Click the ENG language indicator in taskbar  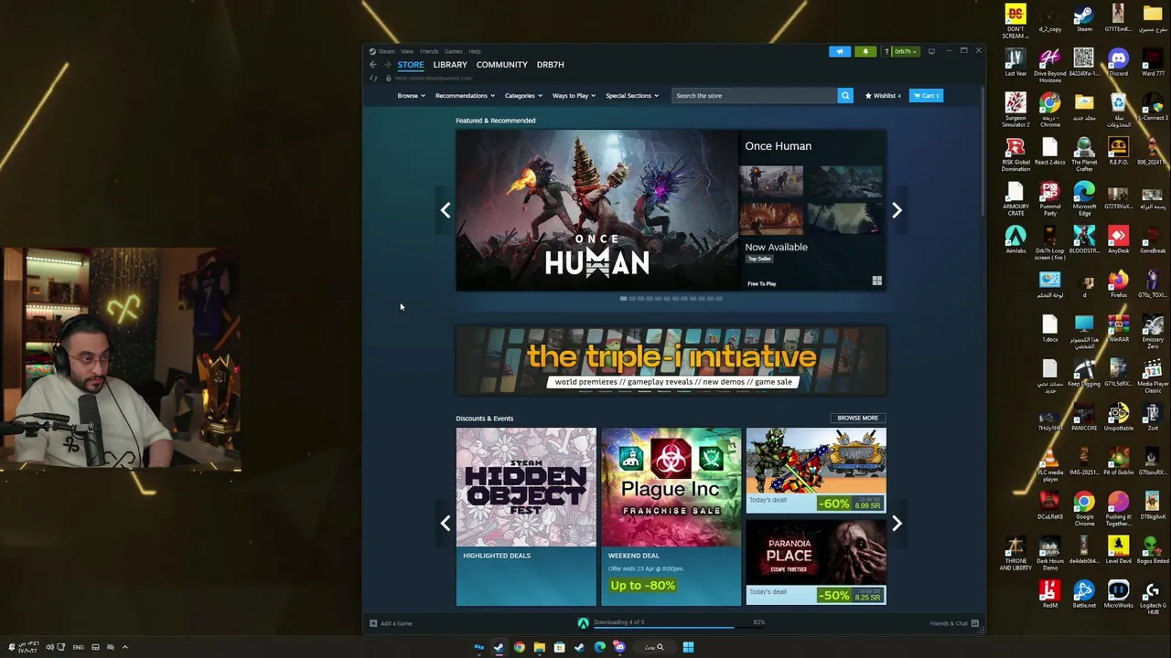(x=79, y=647)
